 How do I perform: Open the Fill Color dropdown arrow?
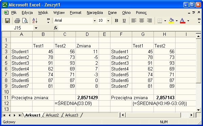(177, 21)
